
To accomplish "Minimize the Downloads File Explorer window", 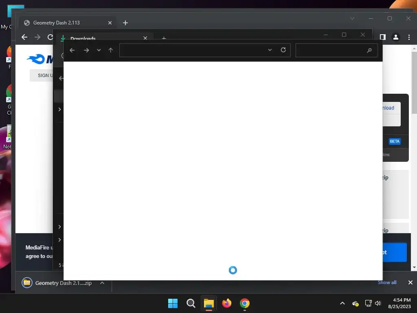I will 325,35.
